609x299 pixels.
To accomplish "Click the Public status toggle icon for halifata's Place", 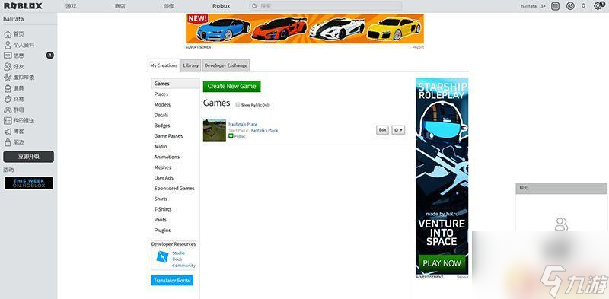I will (231, 136).
